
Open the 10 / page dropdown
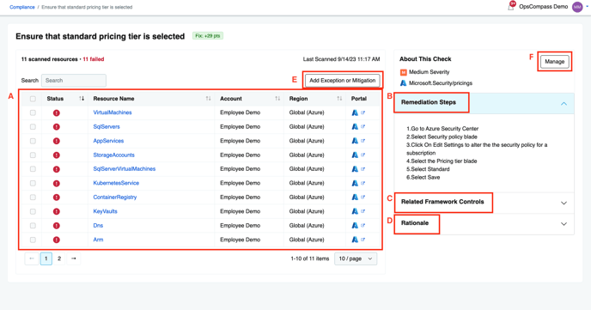tap(356, 258)
